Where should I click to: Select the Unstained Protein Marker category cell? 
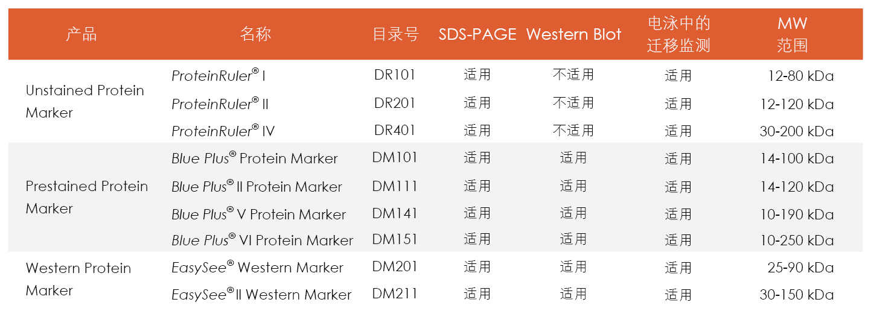coord(85,101)
